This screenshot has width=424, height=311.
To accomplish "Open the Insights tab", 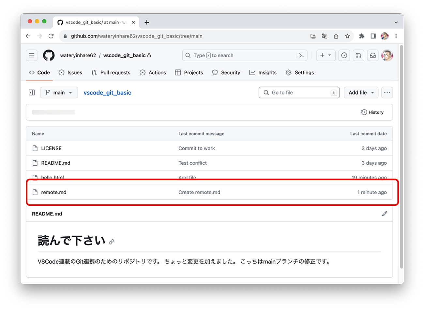I will click(263, 73).
